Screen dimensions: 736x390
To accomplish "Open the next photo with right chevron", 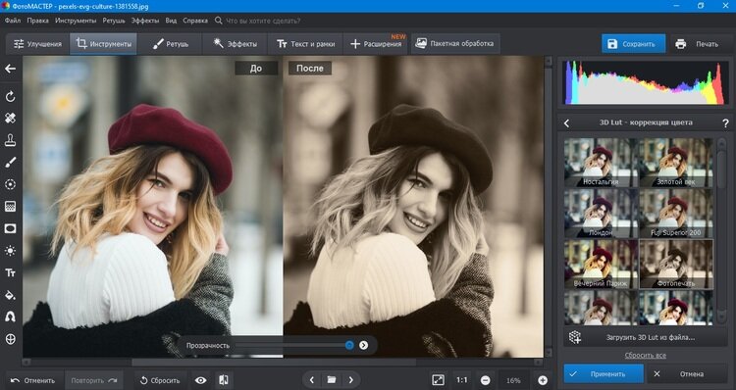I will click(x=350, y=379).
